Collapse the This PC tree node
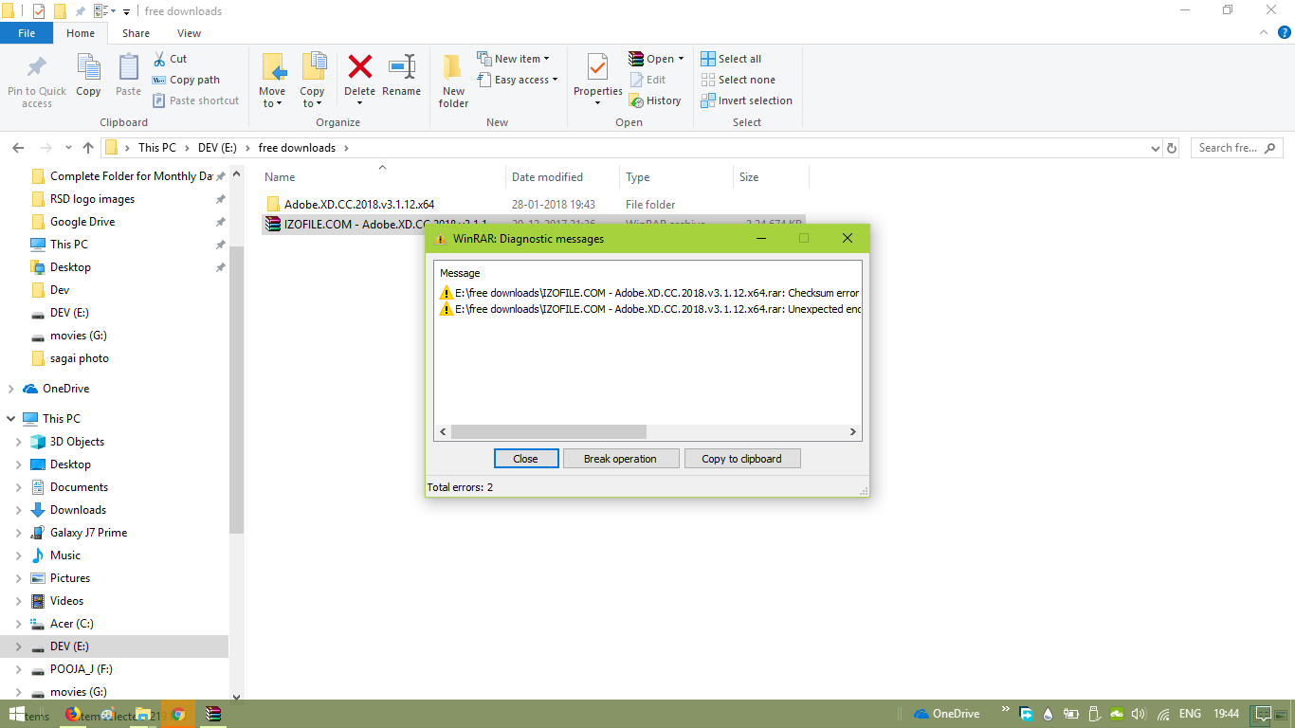 10,419
